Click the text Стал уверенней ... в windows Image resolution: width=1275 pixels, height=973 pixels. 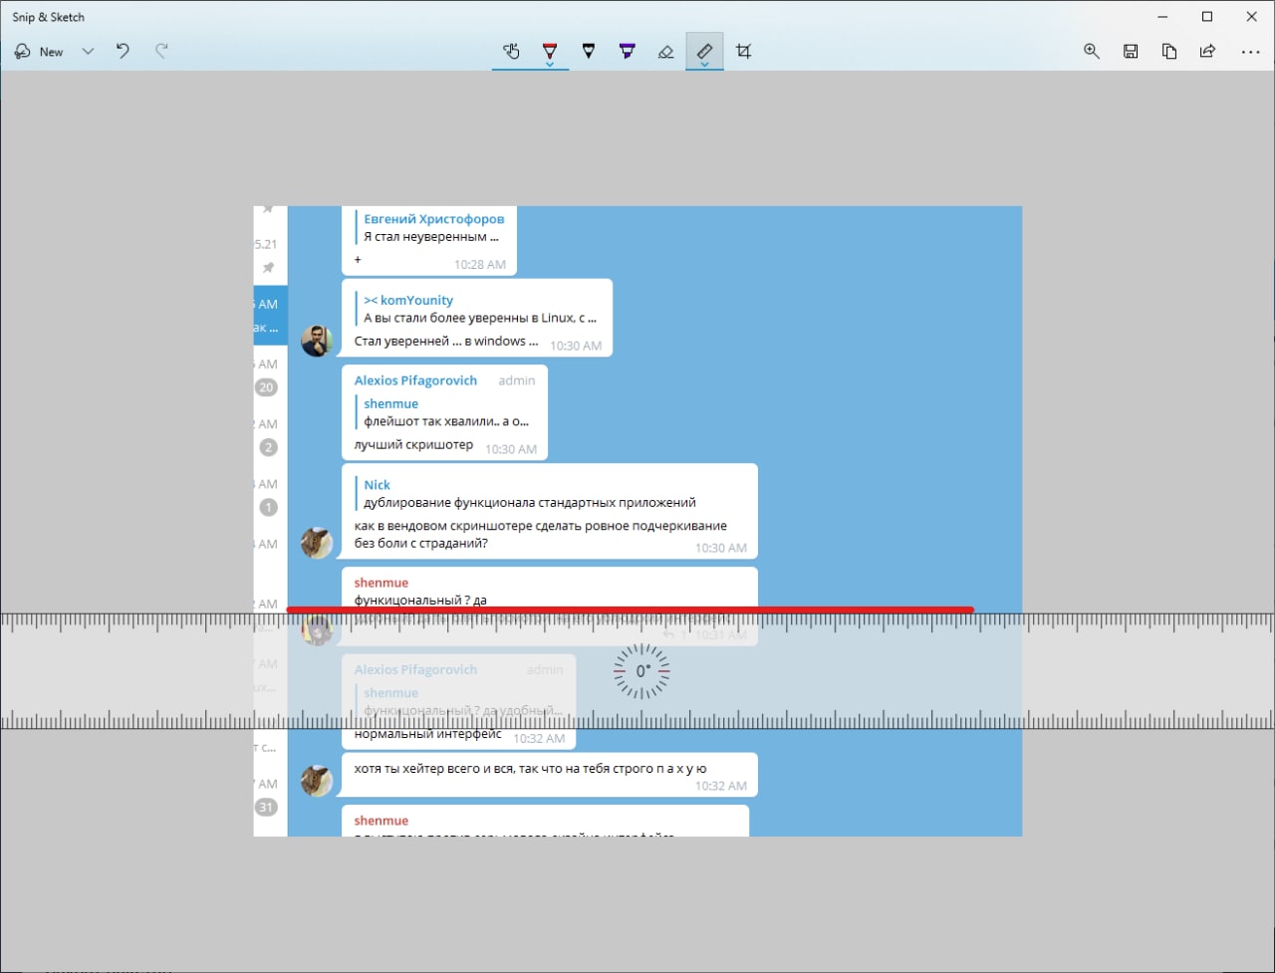pos(446,341)
